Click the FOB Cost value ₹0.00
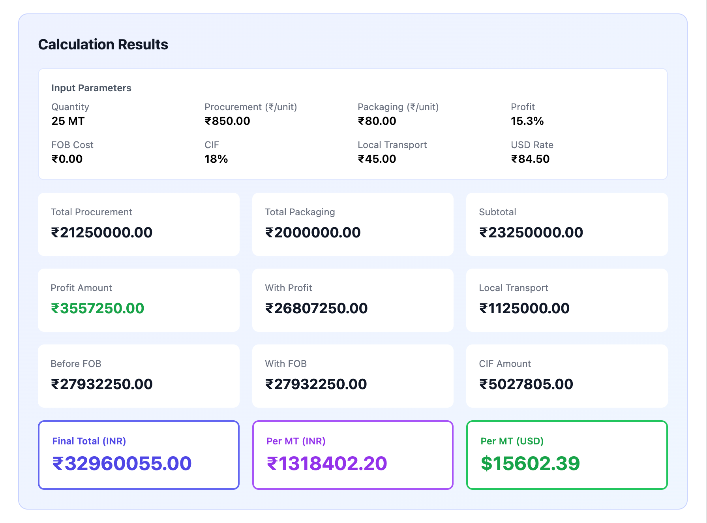The height and width of the screenshot is (523, 707). 66,159
